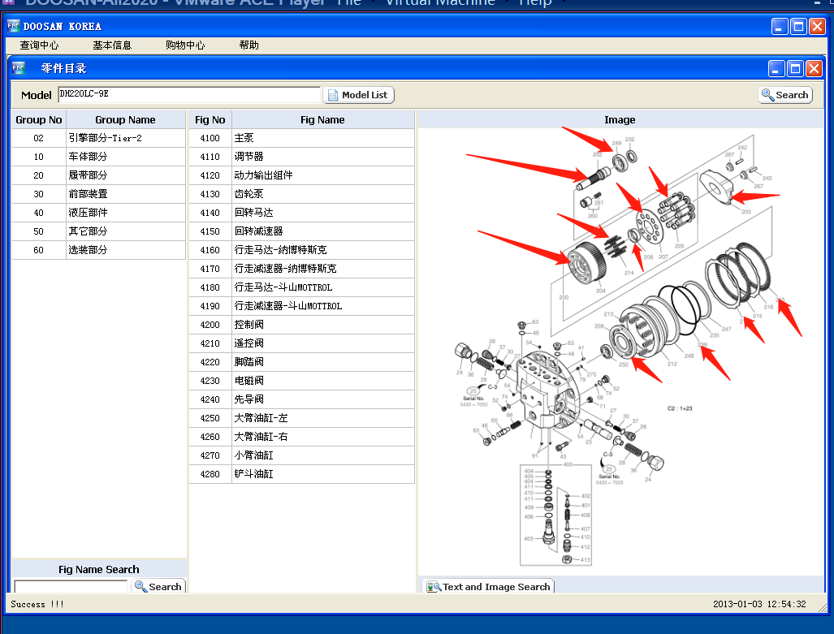Open the VMware Help menu

pyautogui.click(x=535, y=2)
